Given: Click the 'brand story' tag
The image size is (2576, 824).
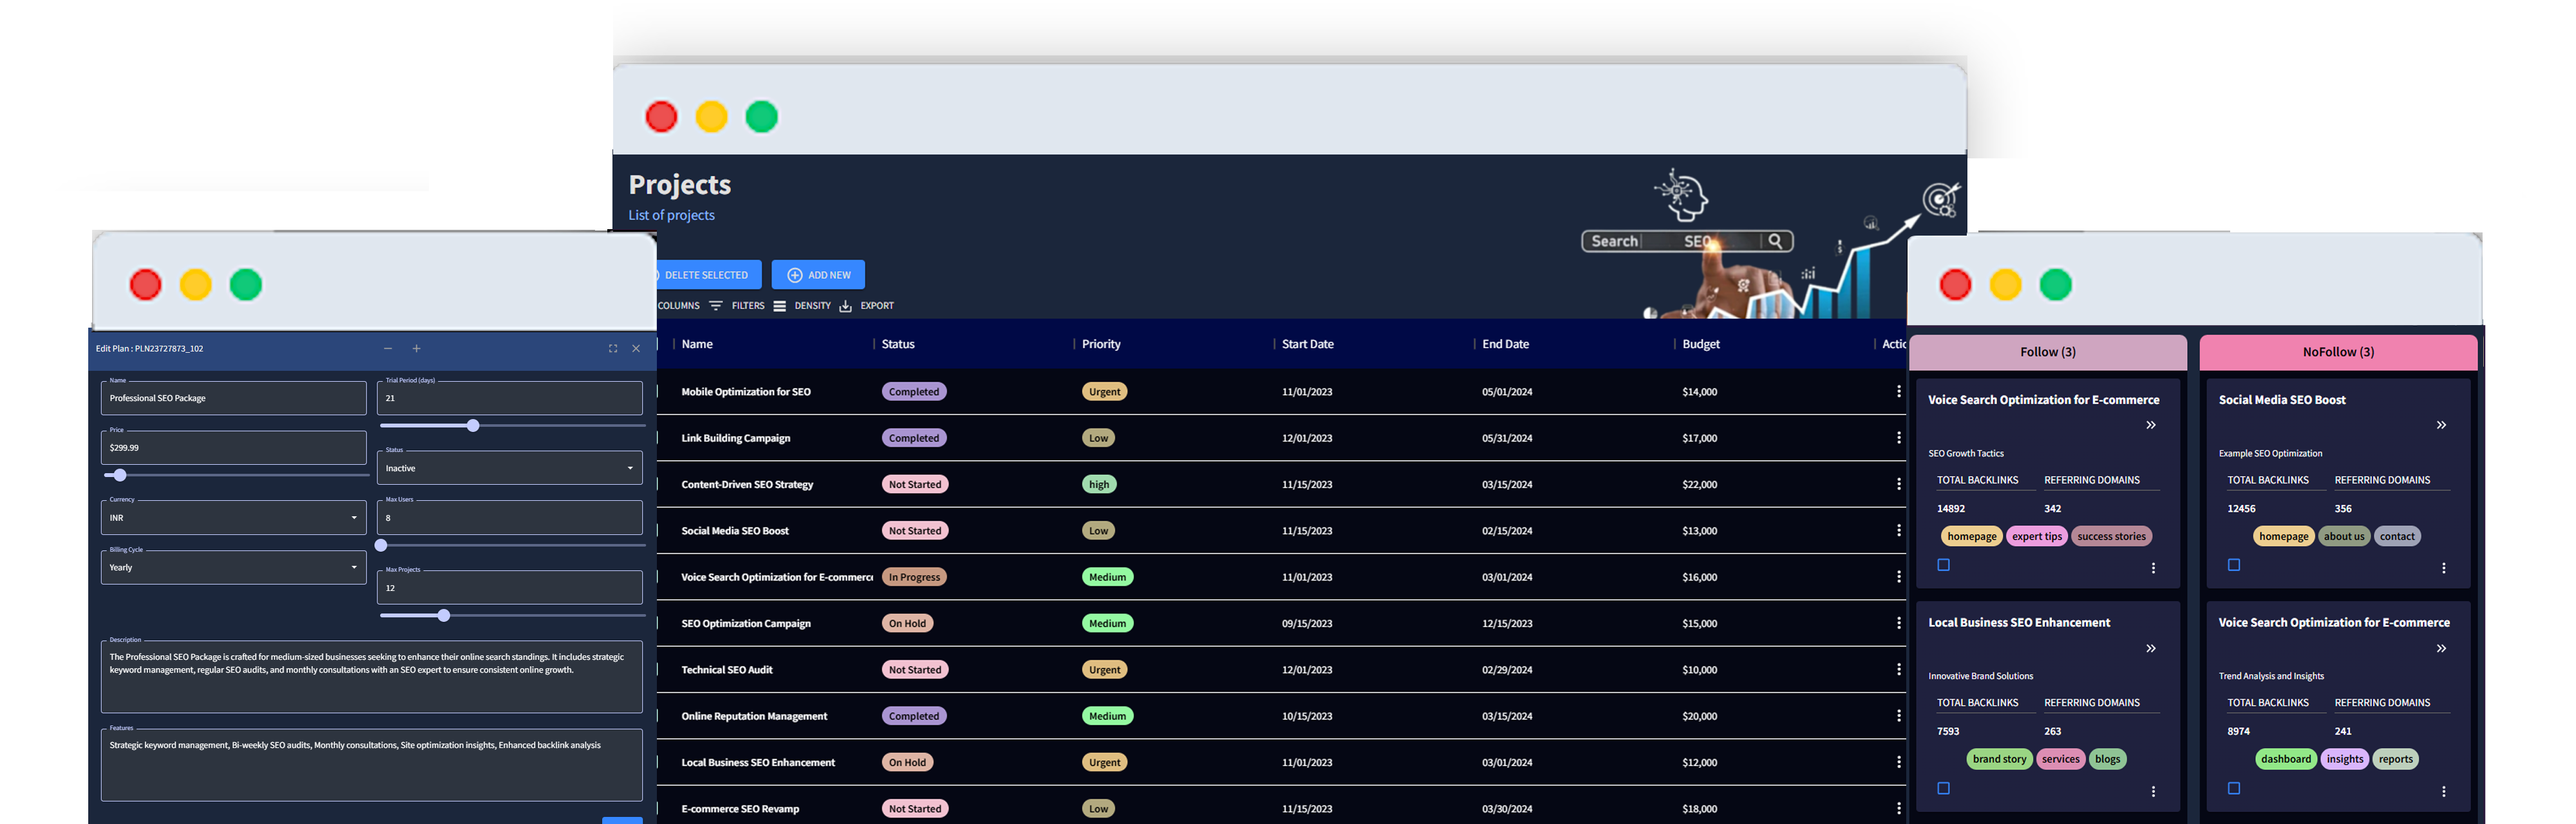Looking at the screenshot, I should pyautogui.click(x=1999, y=759).
